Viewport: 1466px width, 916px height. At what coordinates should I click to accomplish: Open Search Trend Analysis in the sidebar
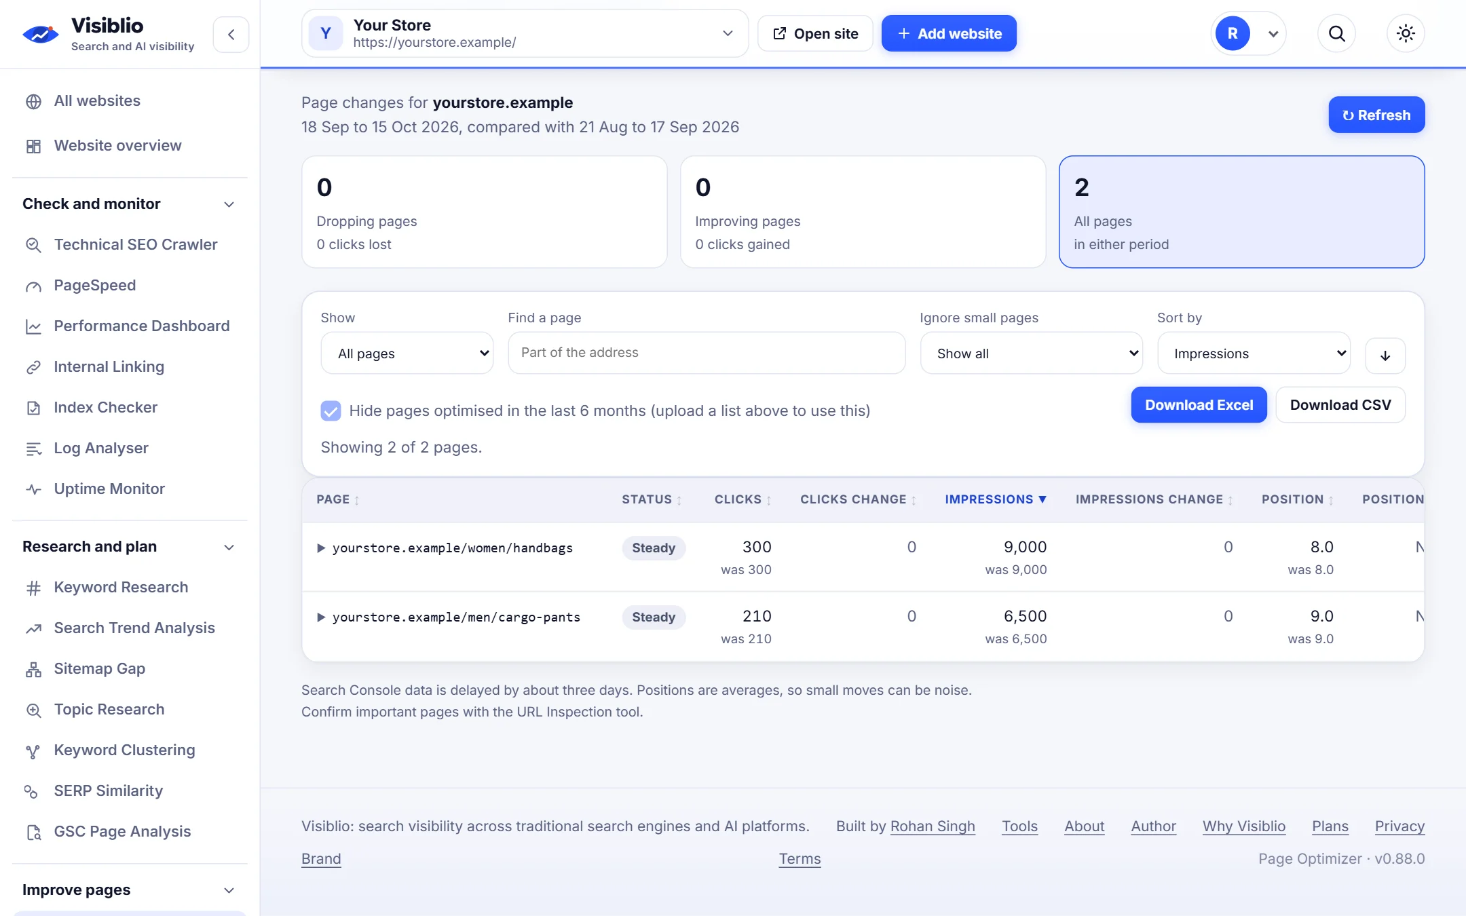pos(129,628)
